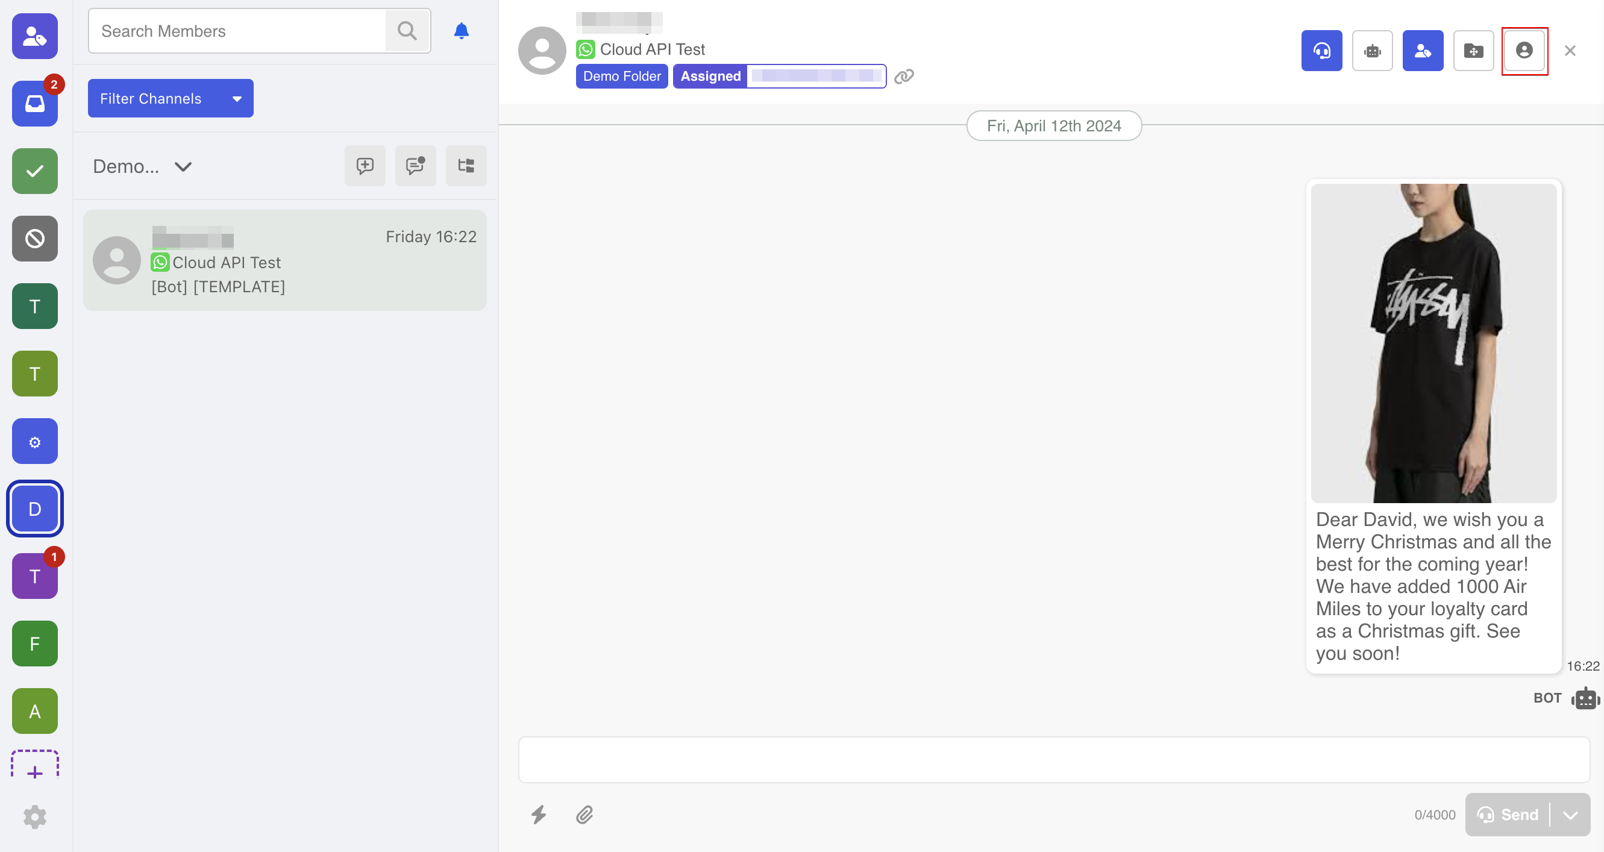Image resolution: width=1604 pixels, height=852 pixels.
Task: Select the blocked sidebar item
Action: point(35,239)
